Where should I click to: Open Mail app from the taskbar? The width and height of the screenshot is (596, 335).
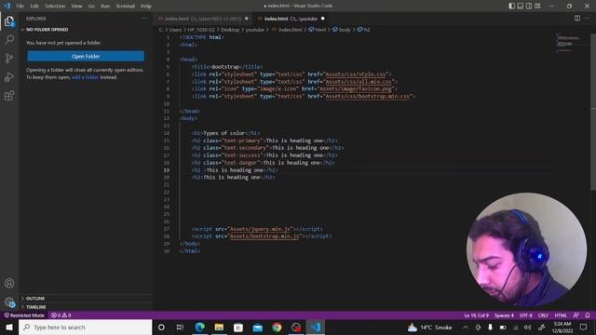pos(258,327)
